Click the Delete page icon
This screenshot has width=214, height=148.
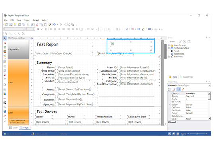[x=28, y=25]
